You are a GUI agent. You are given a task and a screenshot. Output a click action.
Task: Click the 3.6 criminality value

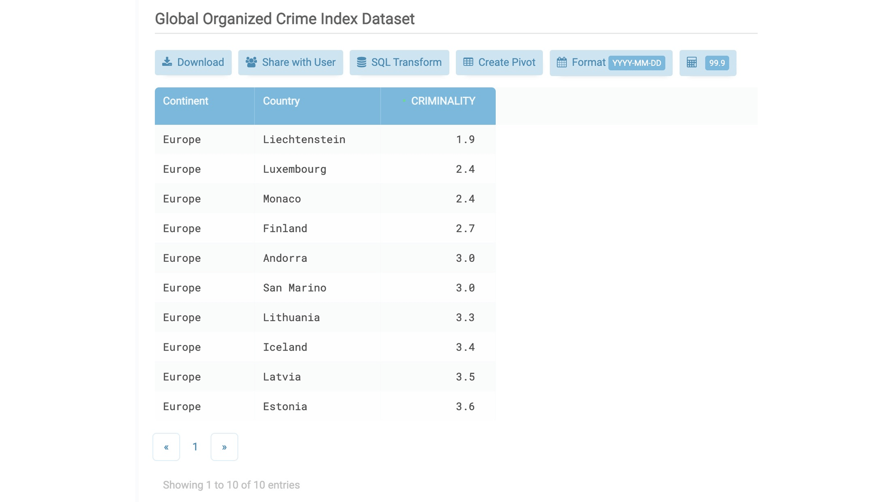click(465, 407)
